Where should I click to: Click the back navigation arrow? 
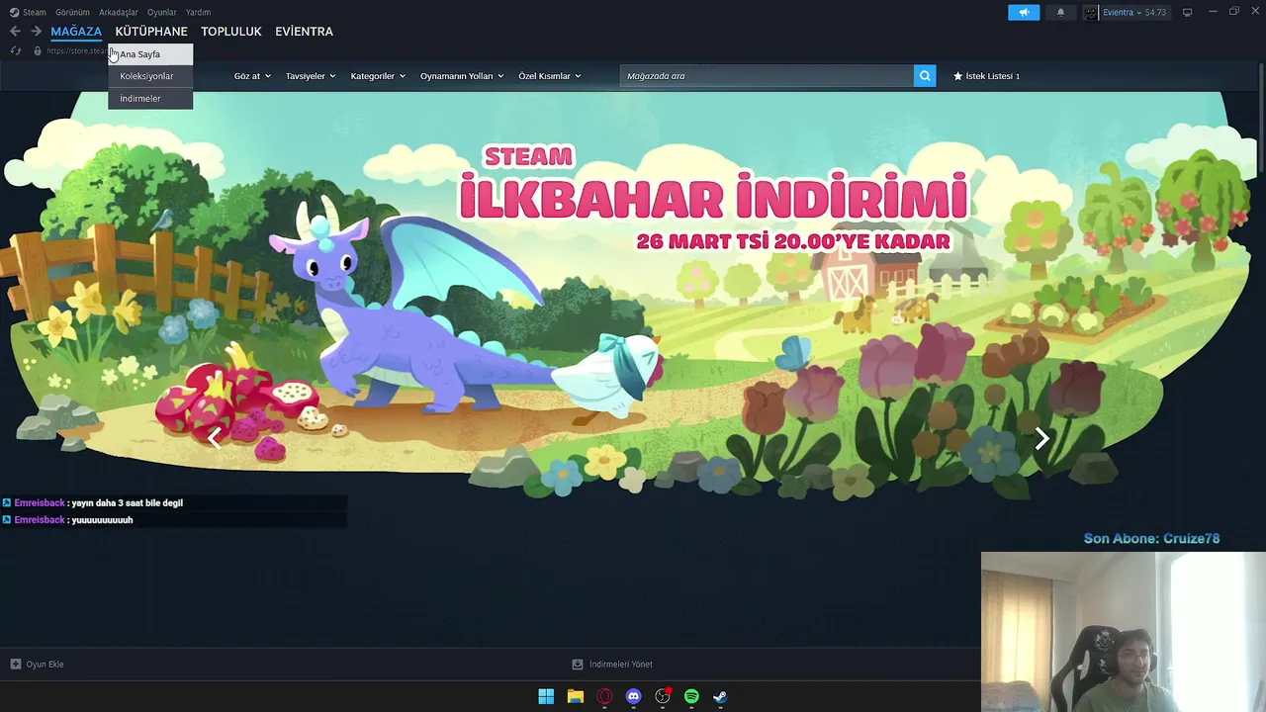point(15,32)
